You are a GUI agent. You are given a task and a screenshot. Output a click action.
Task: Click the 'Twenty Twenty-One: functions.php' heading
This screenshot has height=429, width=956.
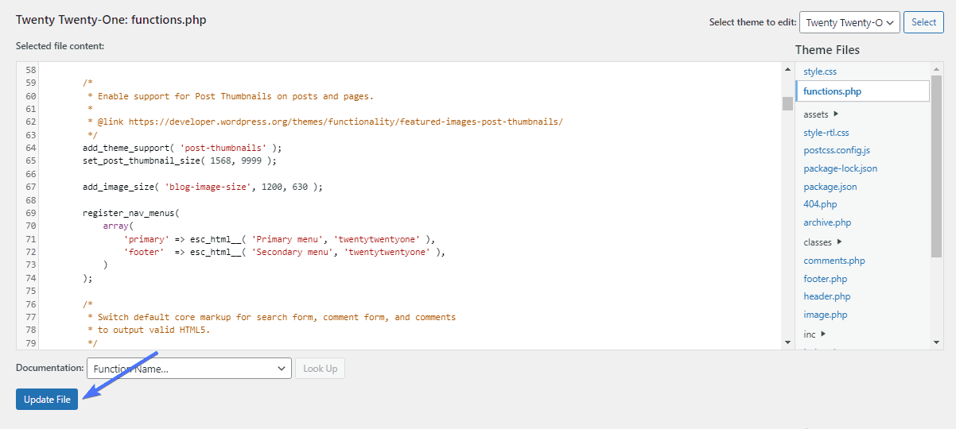(x=111, y=20)
